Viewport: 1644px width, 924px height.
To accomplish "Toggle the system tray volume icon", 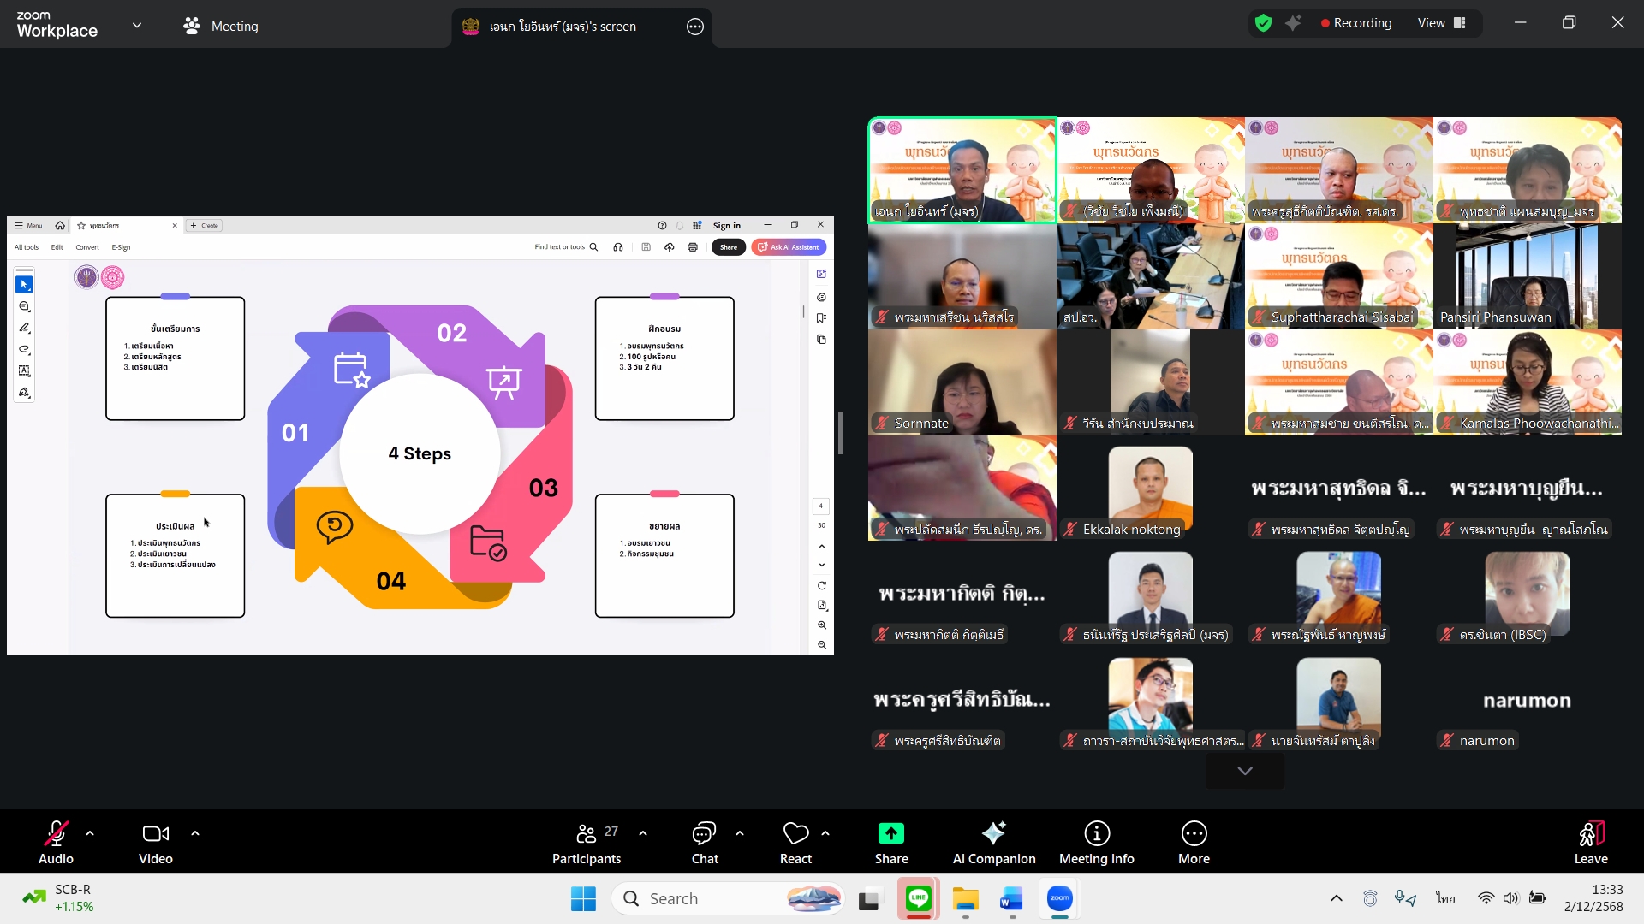I will [1510, 898].
